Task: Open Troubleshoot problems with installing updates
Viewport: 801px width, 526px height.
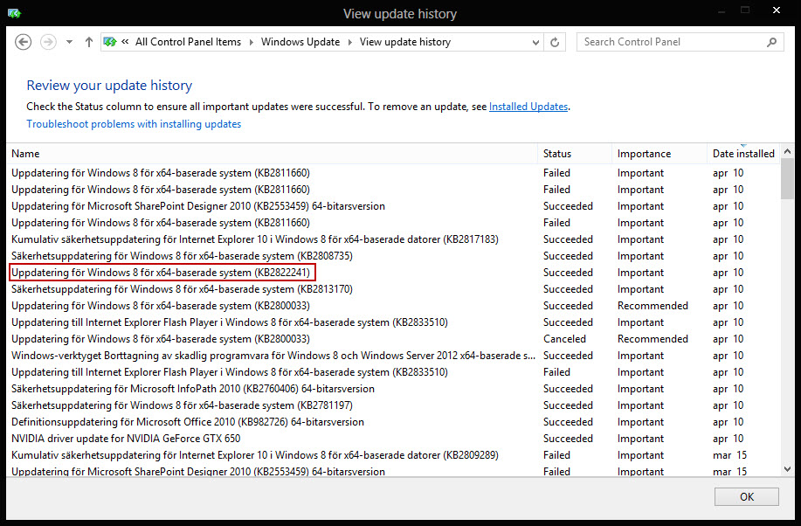Action: (134, 124)
